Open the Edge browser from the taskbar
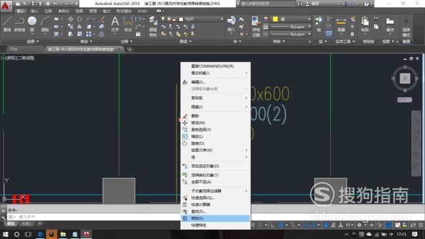 pyautogui.click(x=40, y=234)
